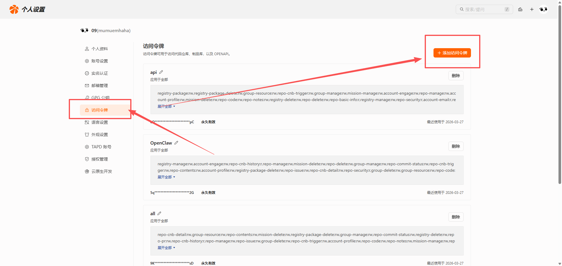
Task: Edit the OpenClaw token name
Action: point(176,143)
